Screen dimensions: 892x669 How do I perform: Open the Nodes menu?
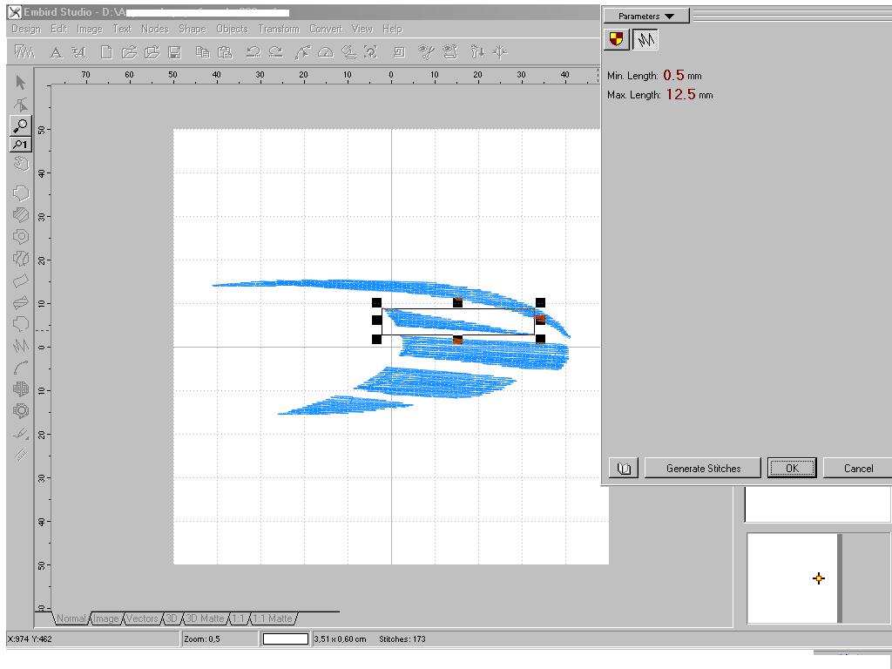(155, 29)
